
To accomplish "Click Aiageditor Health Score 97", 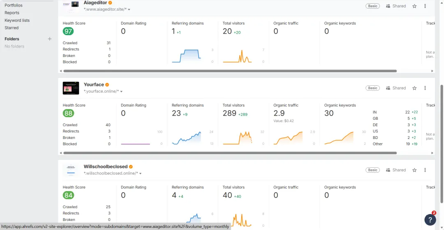I will click(68, 31).
